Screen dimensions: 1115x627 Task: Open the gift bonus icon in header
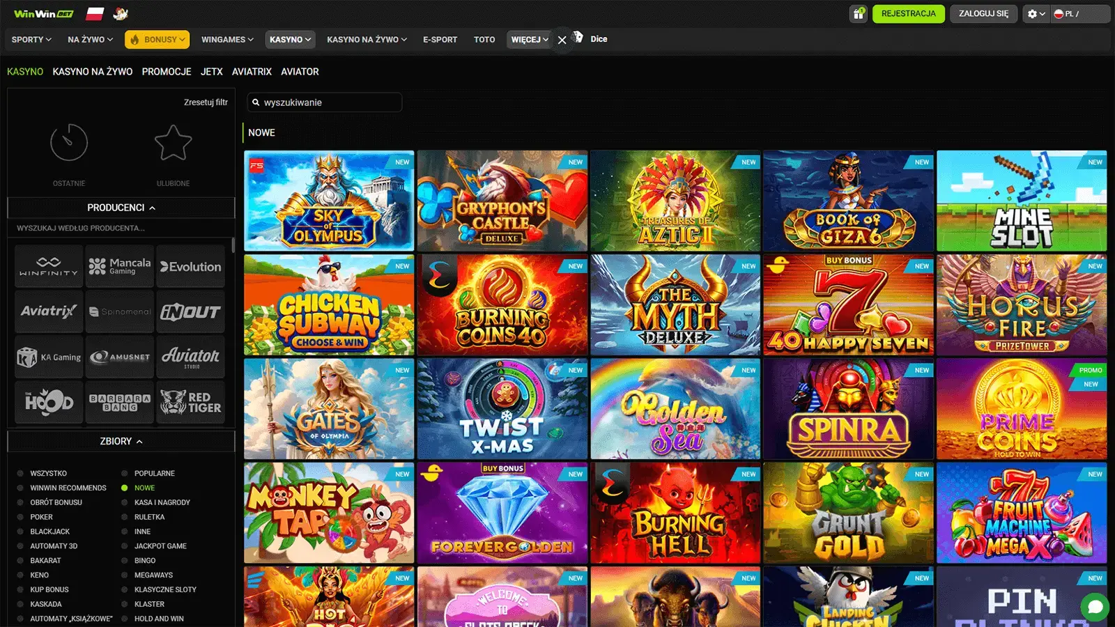point(859,14)
